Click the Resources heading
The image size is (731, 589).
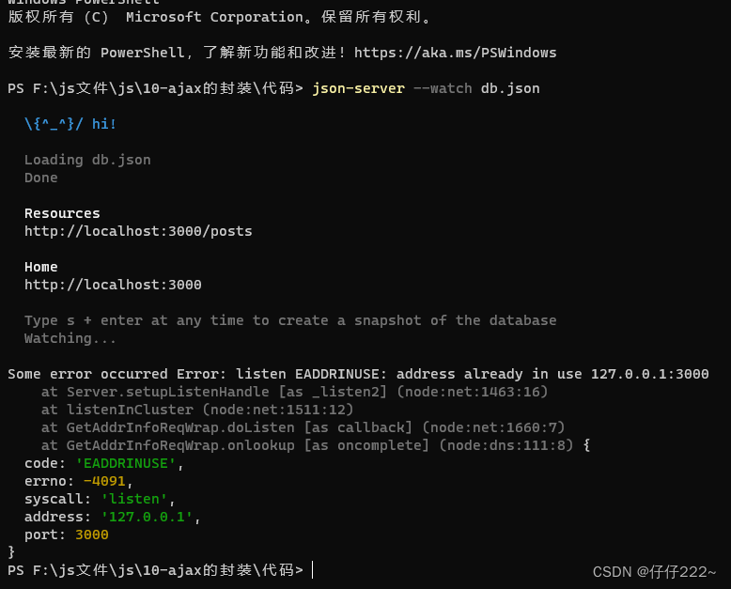tap(62, 213)
